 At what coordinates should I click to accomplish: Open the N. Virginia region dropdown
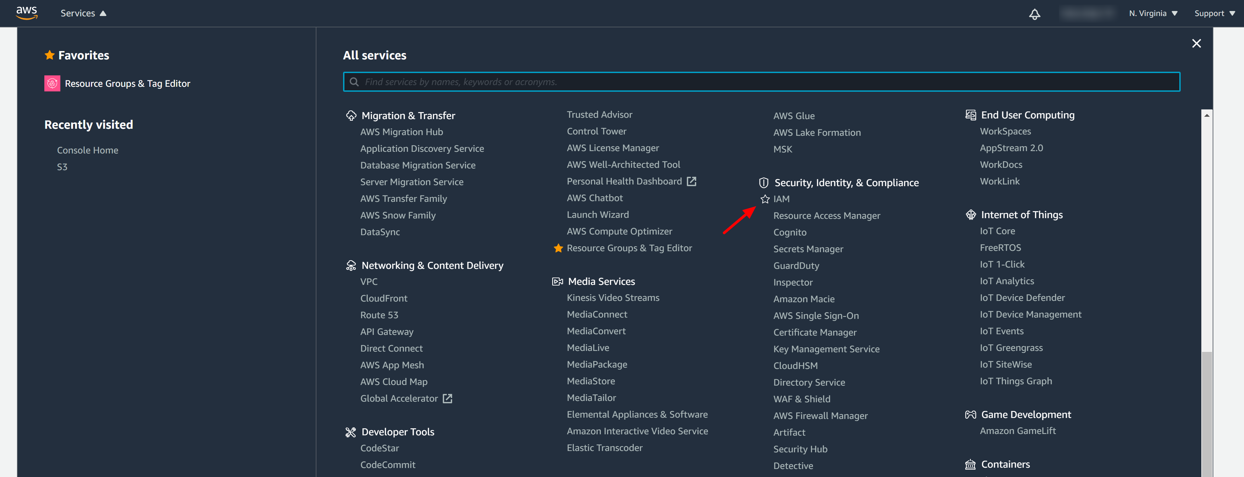1153,13
